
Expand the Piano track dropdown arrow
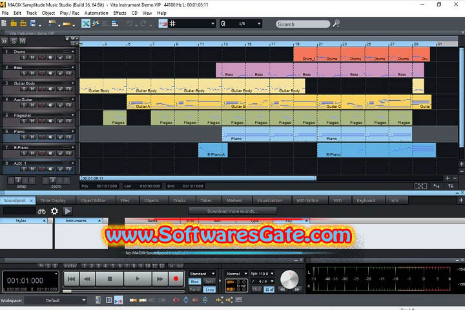(x=72, y=131)
